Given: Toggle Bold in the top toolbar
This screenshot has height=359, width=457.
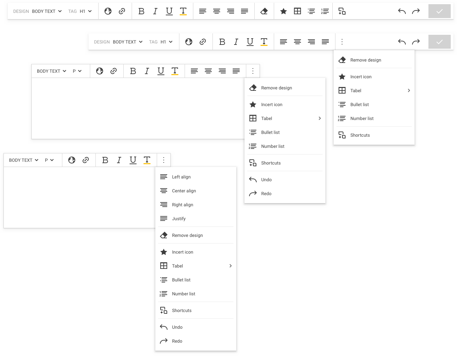Looking at the screenshot, I should 141,11.
